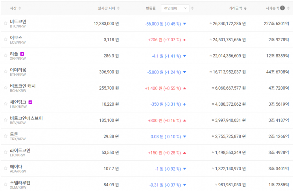Select the market cap 44조 6708억

point(278,72)
